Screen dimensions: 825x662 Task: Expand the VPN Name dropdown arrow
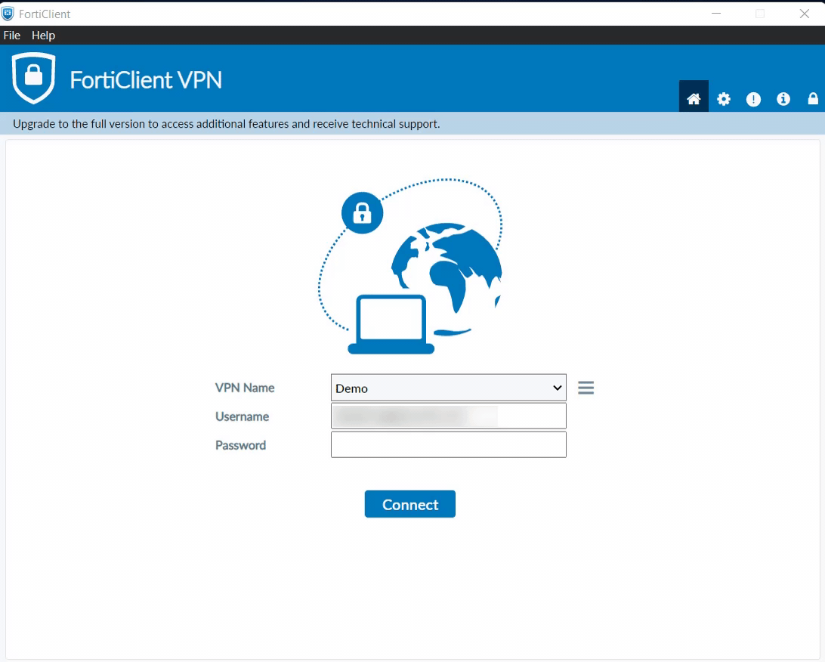[x=557, y=387]
